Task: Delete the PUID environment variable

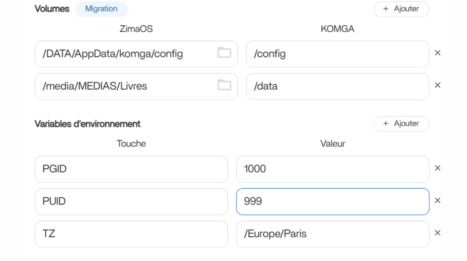Action: 437,200
